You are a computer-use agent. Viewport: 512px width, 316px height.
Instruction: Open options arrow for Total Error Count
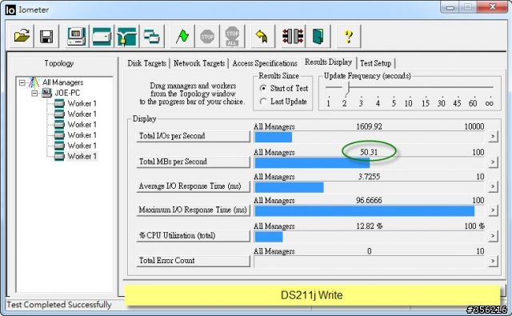(x=493, y=261)
